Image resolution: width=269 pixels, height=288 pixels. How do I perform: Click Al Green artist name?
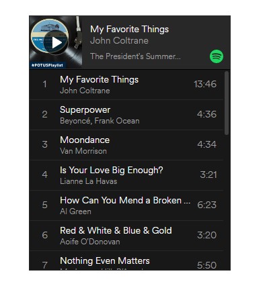click(75, 211)
